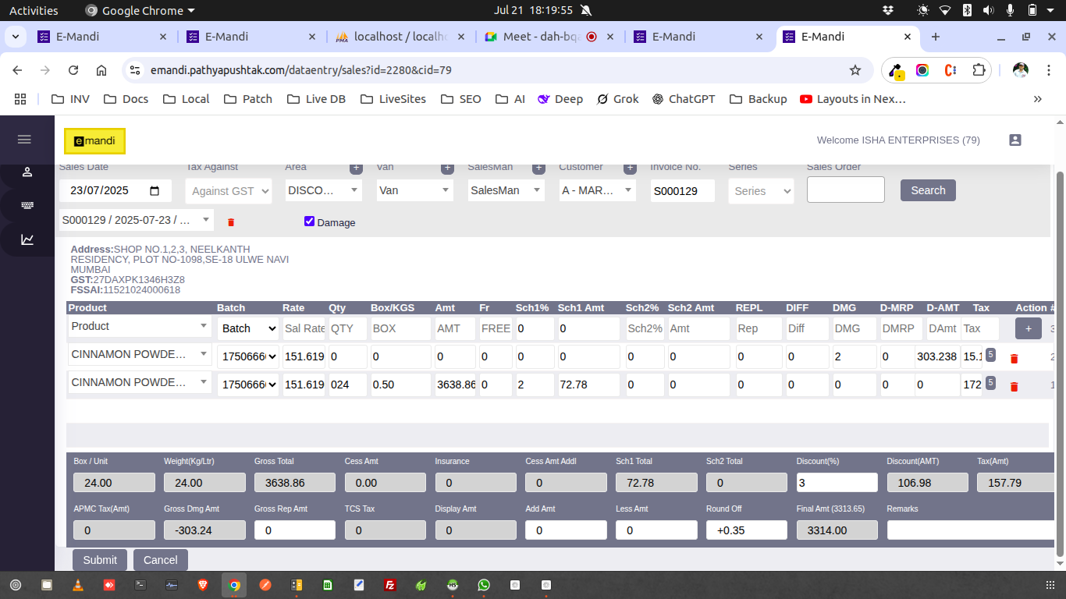This screenshot has height=599, width=1066.
Task: Expand the Van dropdown
Action: pyautogui.click(x=414, y=190)
